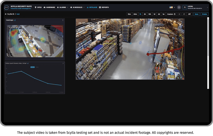Click the US flag language icon

coord(171,7)
